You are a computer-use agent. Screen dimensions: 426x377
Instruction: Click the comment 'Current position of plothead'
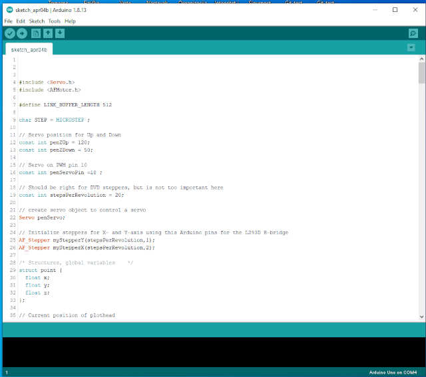click(x=67, y=315)
